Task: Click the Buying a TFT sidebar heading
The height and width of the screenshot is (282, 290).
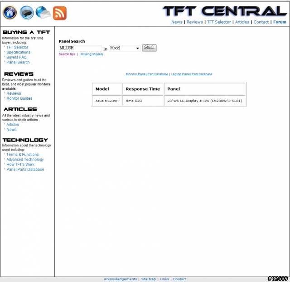Action: (x=26, y=32)
